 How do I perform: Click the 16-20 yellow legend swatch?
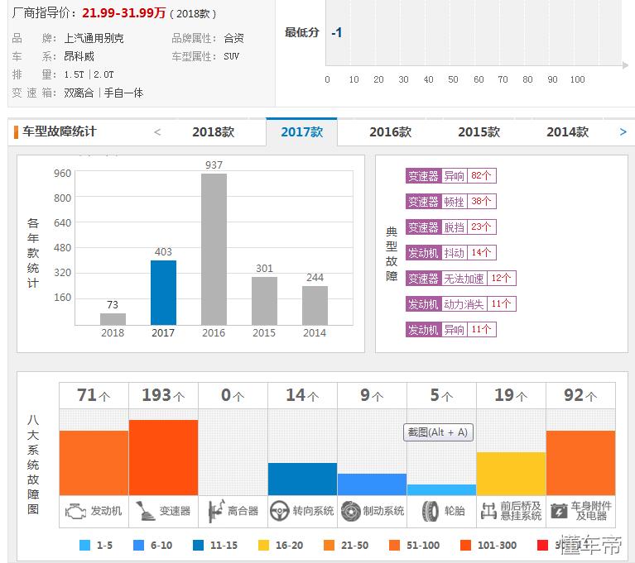(x=263, y=545)
